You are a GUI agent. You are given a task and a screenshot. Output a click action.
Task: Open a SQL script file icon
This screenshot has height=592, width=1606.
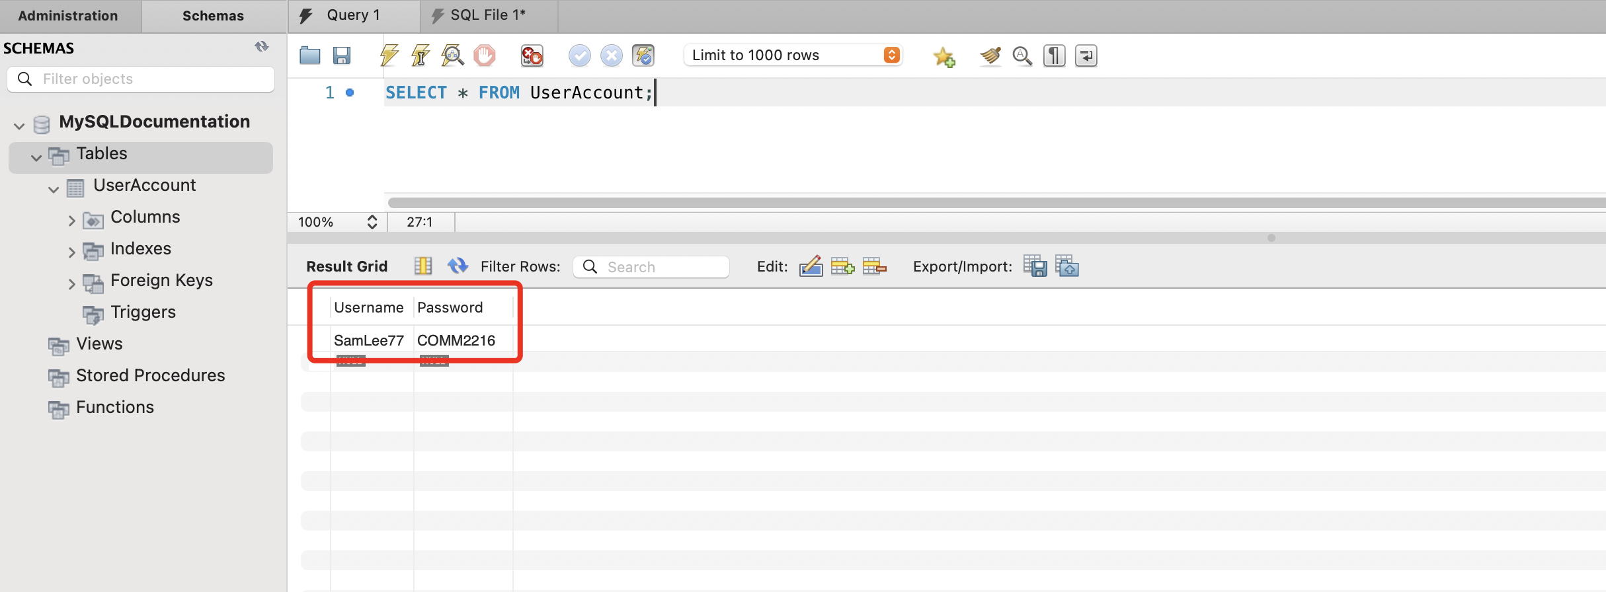click(x=309, y=55)
